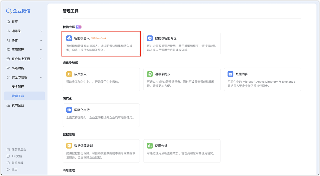
Task: Click the 通讯录同步 sync icon
Action: pos(149,74)
